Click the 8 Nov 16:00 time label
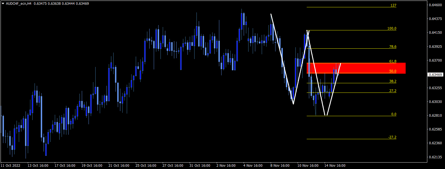The width and height of the screenshot is (445, 169). [280, 166]
